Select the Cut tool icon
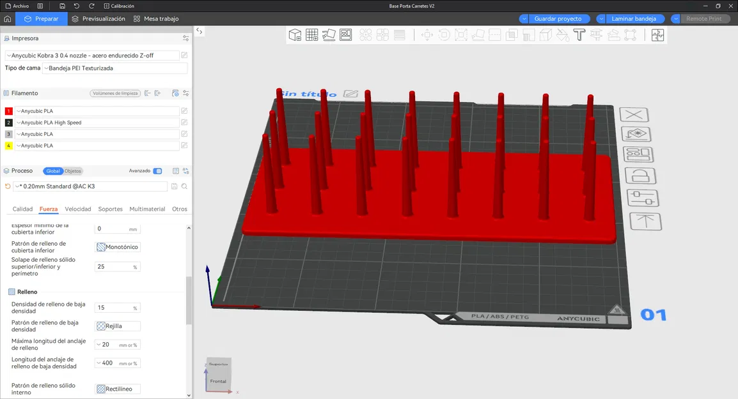The image size is (738, 399). (x=495, y=34)
